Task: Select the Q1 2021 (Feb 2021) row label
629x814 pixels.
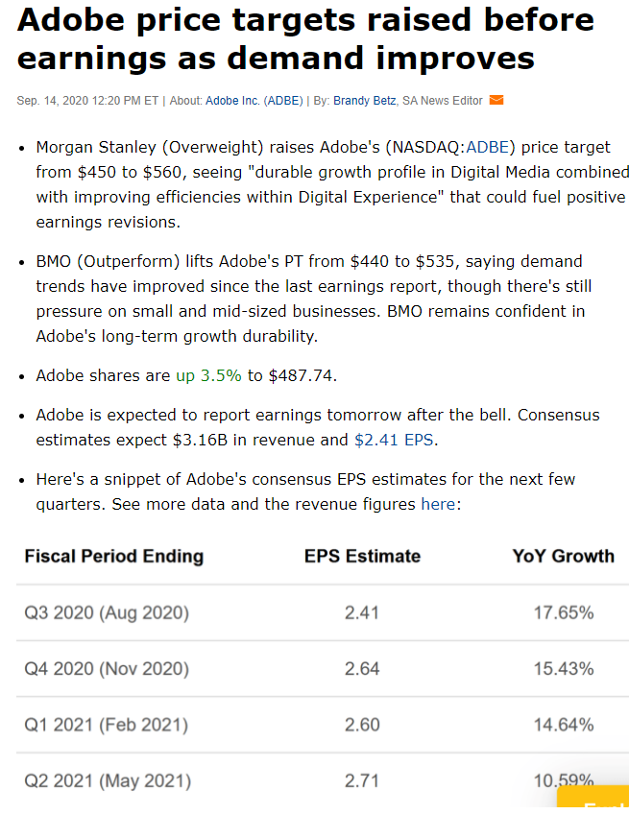Action: (x=107, y=725)
